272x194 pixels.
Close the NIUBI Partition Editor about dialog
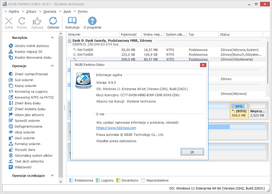click(203, 65)
